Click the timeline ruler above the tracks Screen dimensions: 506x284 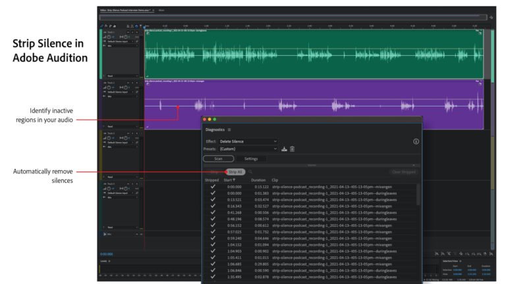(x=315, y=26)
